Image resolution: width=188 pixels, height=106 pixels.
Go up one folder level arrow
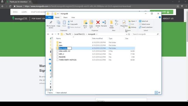[x=58, y=34]
